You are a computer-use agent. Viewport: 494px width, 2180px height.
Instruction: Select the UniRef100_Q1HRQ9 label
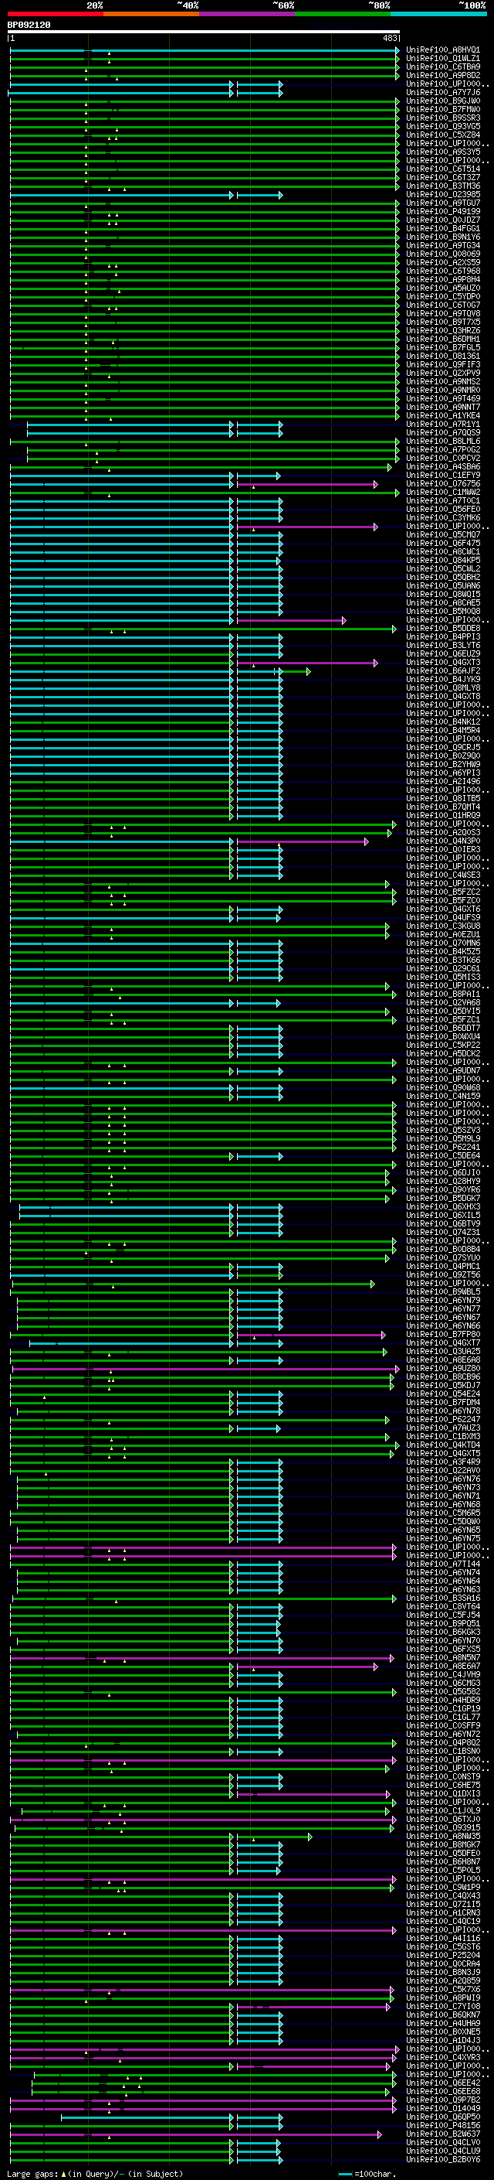(x=442, y=815)
